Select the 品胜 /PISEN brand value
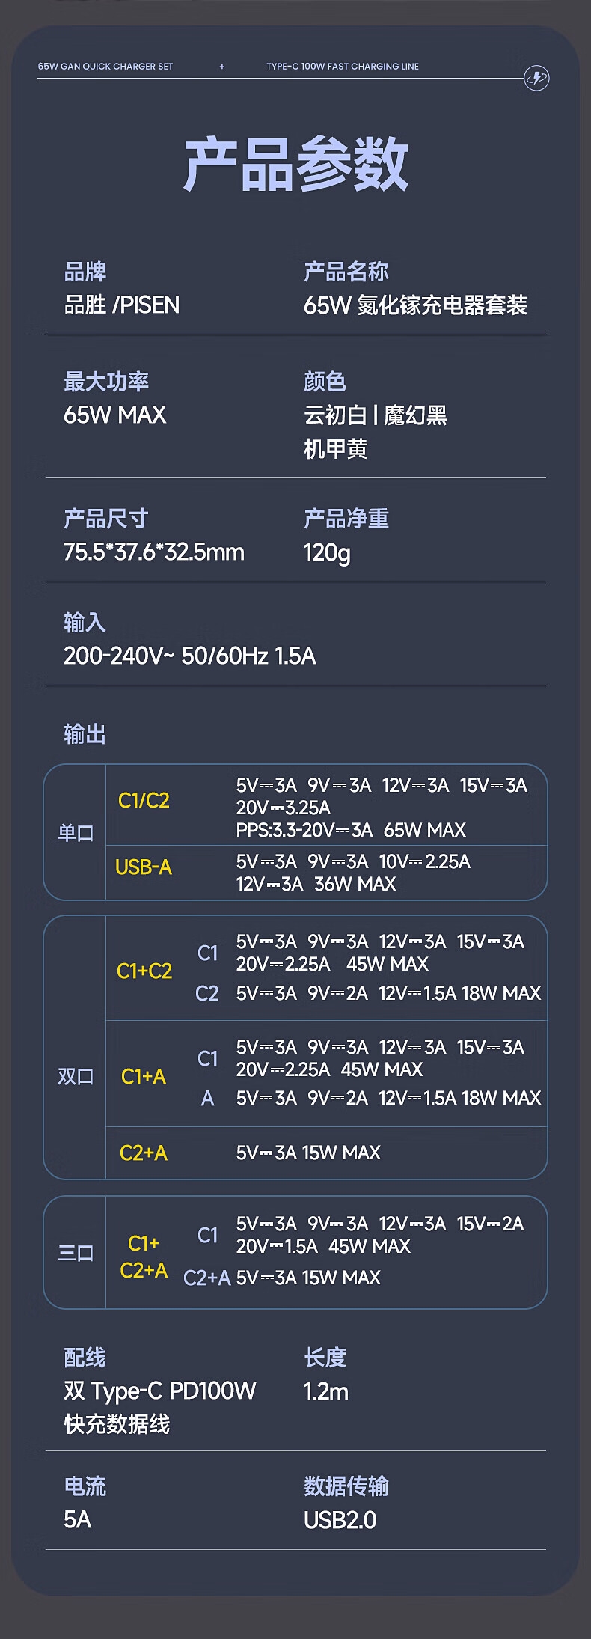The width and height of the screenshot is (591, 1639). pyautogui.click(x=122, y=305)
